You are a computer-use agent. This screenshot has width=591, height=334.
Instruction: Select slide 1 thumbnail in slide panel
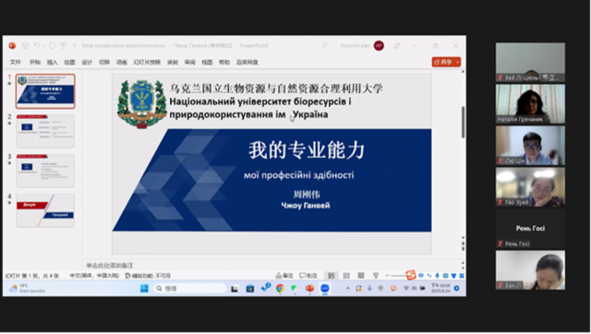click(45, 91)
